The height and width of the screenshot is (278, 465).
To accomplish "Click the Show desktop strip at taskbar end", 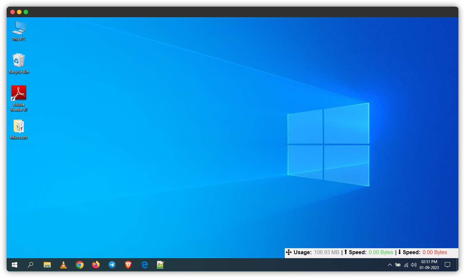I will point(457,265).
